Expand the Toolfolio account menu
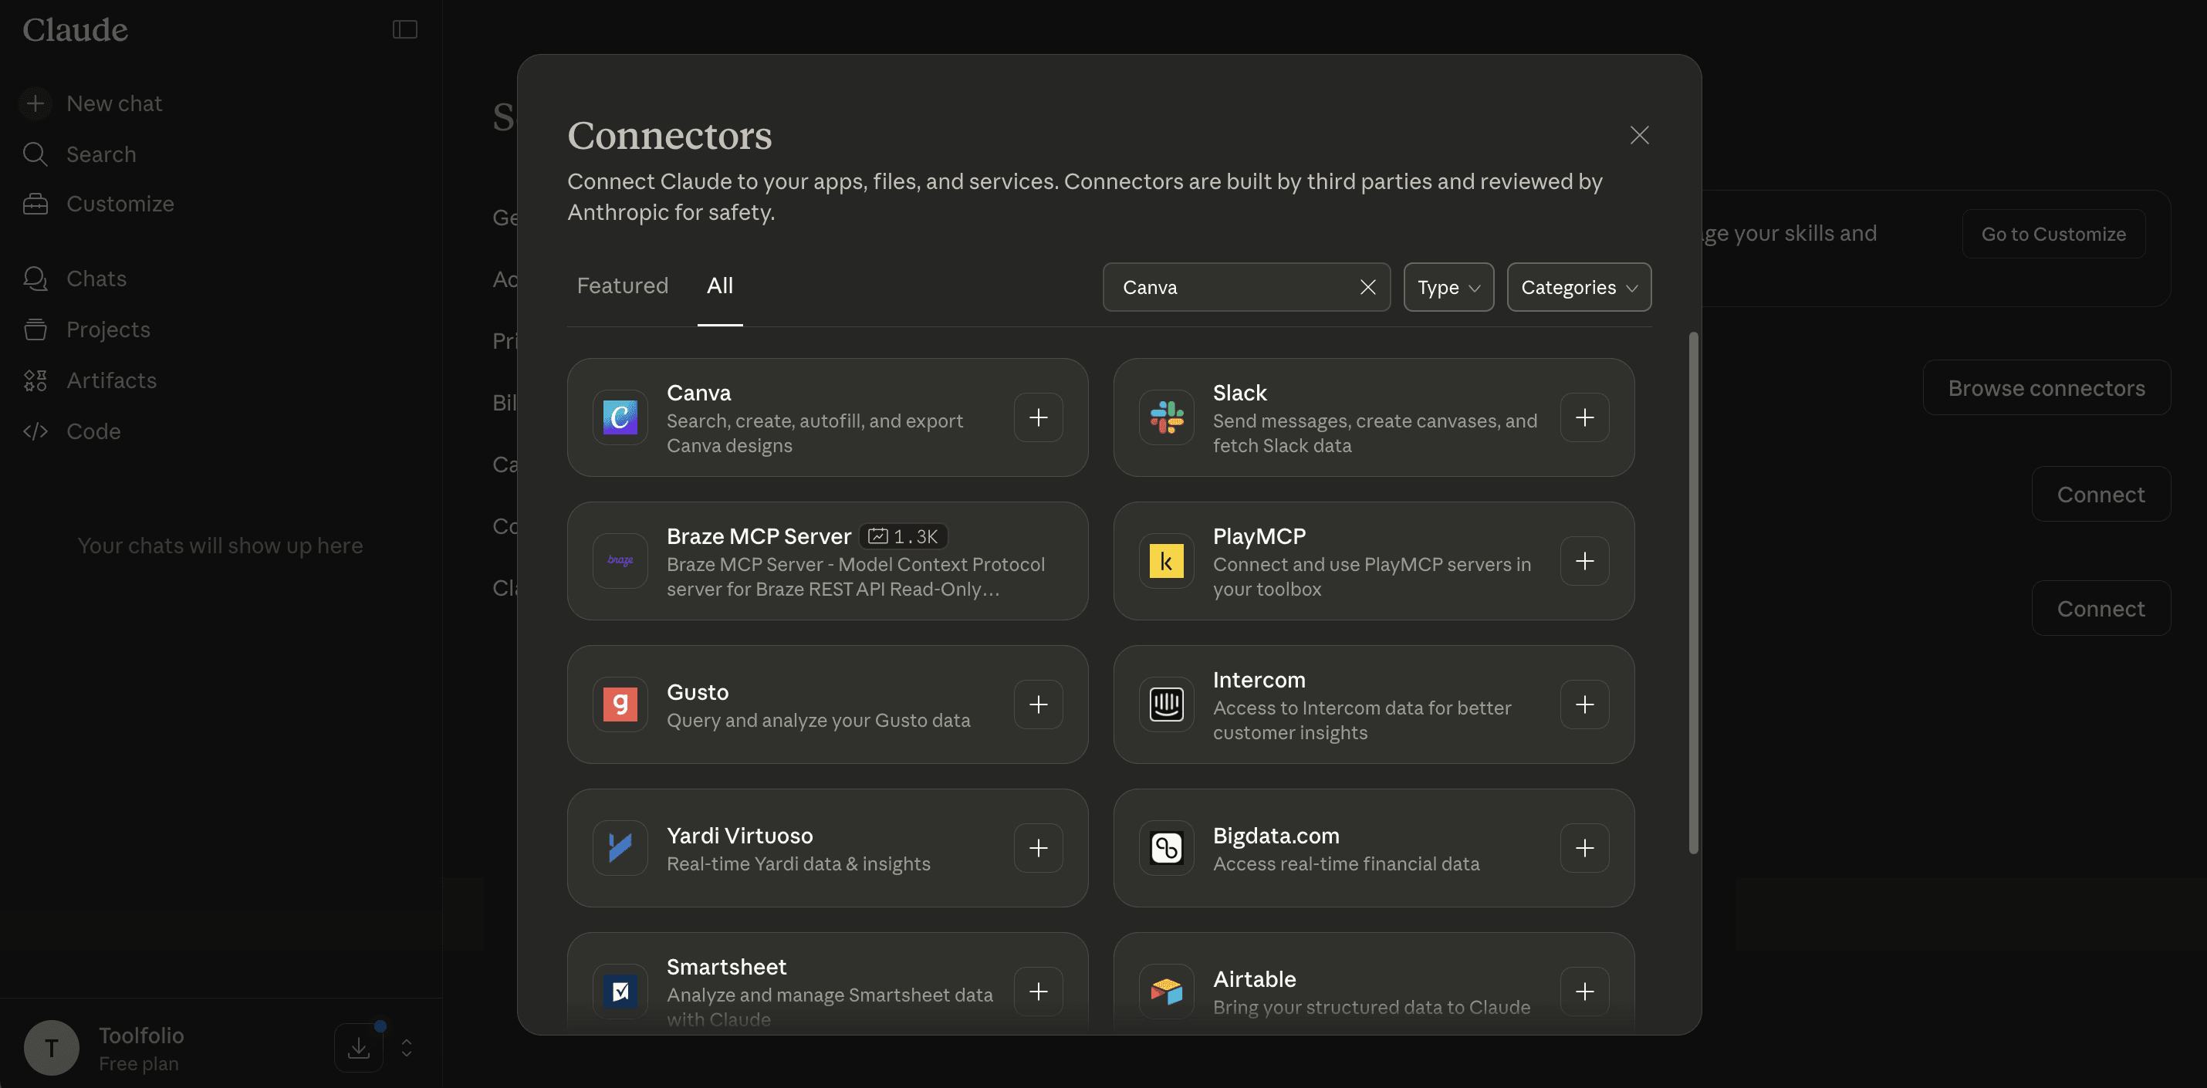 407,1048
